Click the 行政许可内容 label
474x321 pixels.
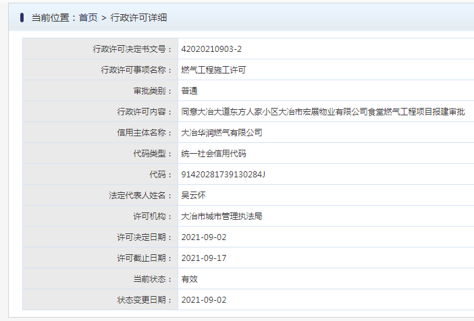click(x=144, y=112)
